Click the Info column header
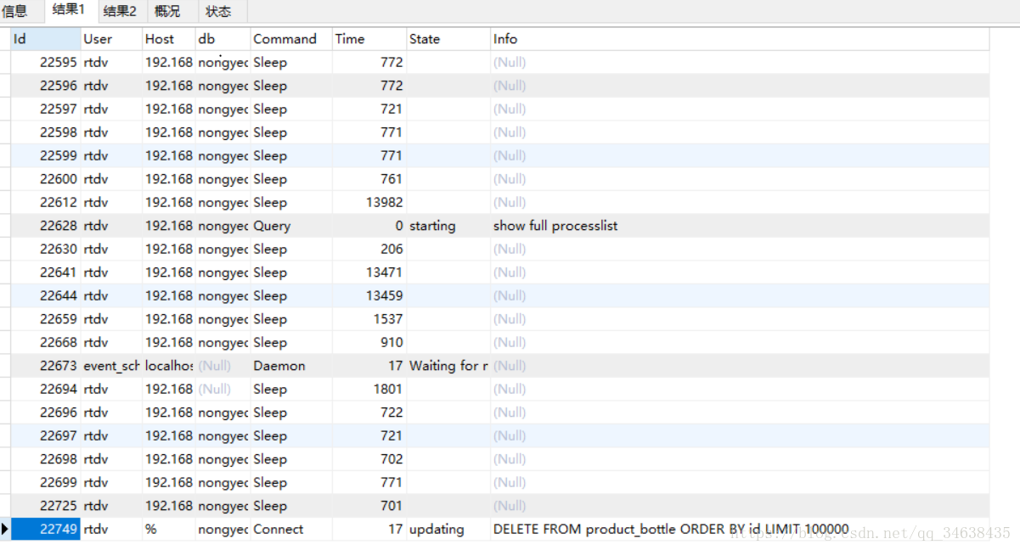Image resolution: width=1020 pixels, height=550 pixels. [x=740, y=39]
